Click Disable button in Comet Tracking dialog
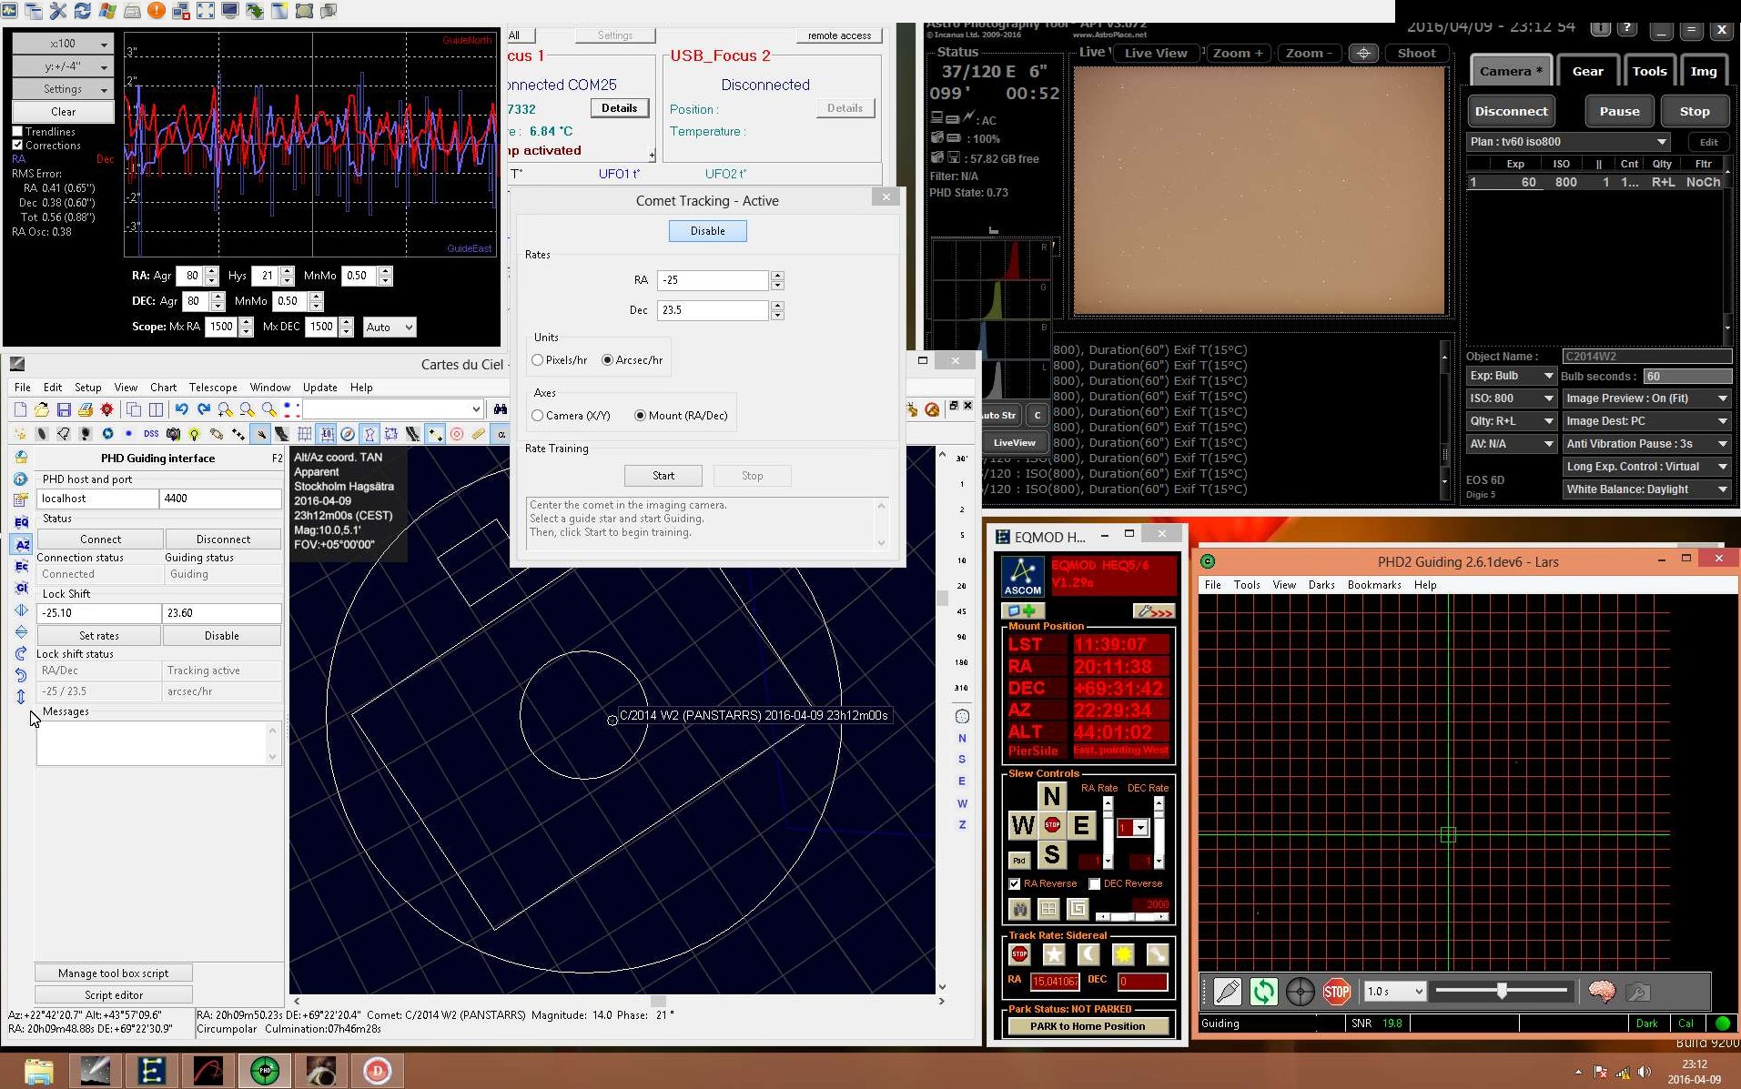Screen dimensions: 1741x1089 coord(708,231)
